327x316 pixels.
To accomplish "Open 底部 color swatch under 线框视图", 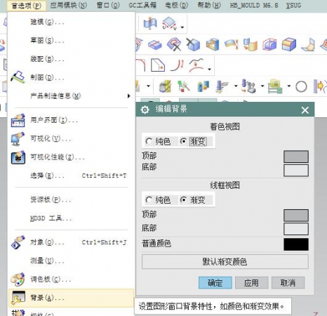I will coord(296,229).
